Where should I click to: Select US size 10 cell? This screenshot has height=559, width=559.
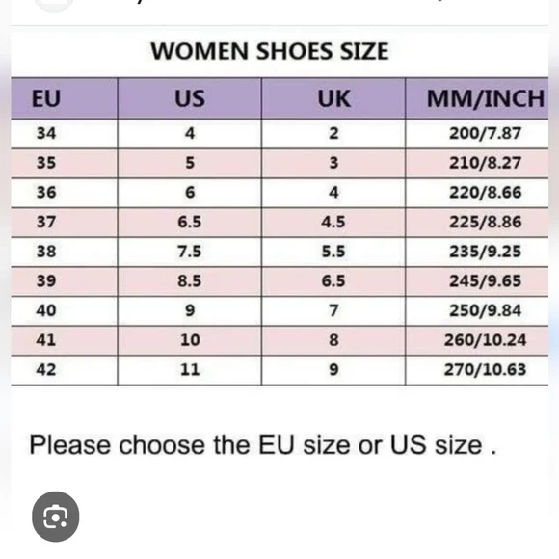point(189,340)
